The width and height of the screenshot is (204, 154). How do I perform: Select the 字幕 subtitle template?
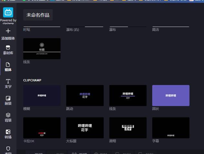click(171, 128)
